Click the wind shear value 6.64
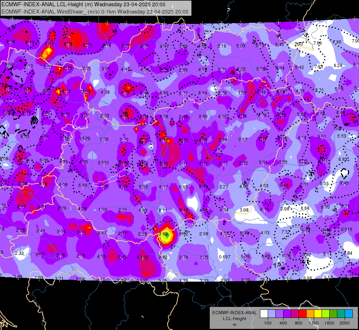 (203, 93)
